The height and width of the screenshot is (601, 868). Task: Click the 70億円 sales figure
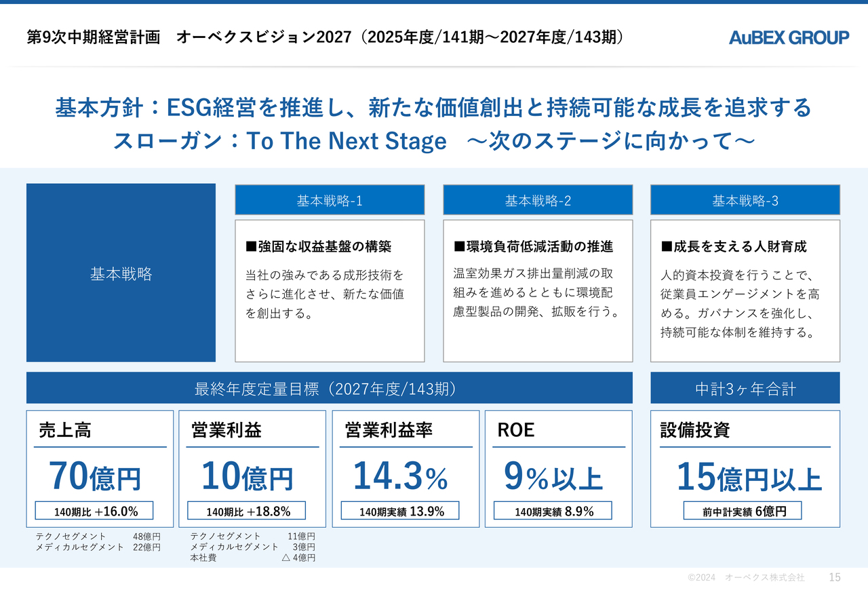[x=95, y=476]
